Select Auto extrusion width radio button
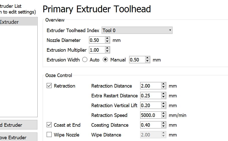The image size is (228, 141). coord(85,60)
